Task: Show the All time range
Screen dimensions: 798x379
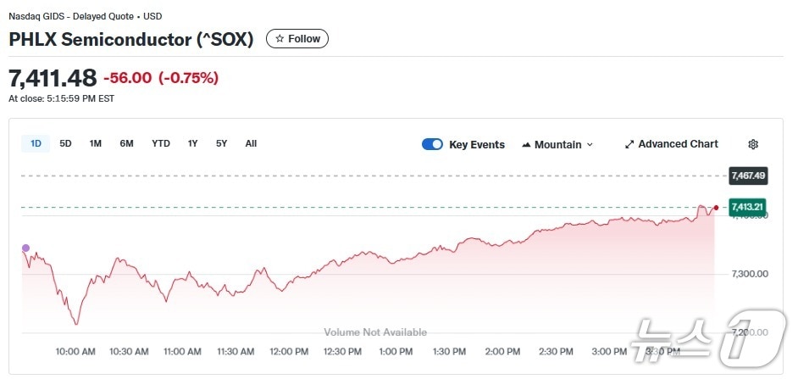Action: pos(251,143)
